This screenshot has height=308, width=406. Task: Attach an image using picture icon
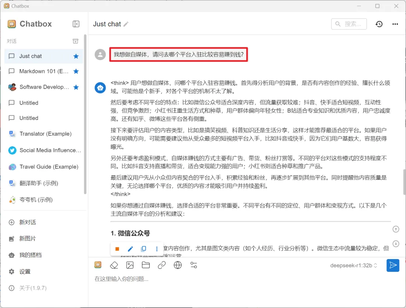click(x=130, y=265)
